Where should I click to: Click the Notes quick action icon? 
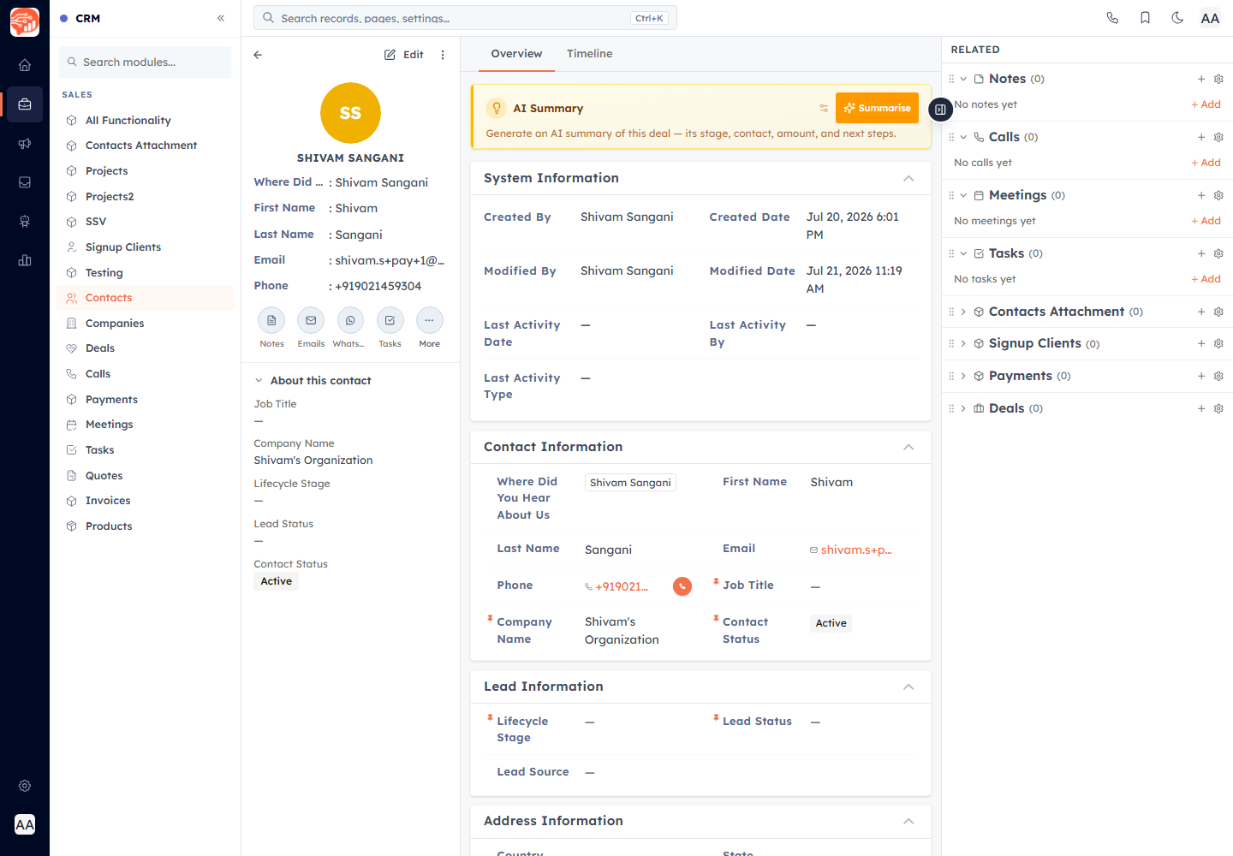(x=271, y=320)
